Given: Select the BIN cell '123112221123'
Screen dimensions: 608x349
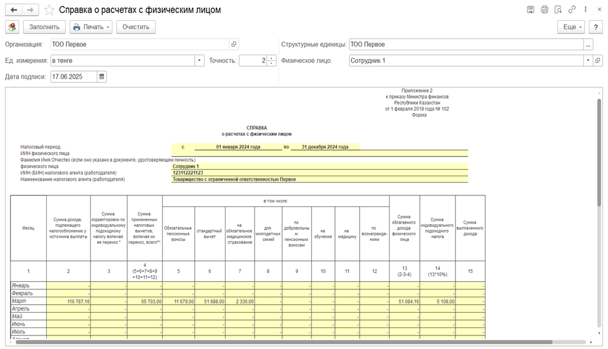Looking at the screenshot, I should pos(320,173).
